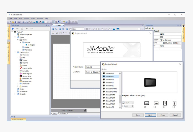Pin the Properties panel
The width and height of the screenshot is (193, 132).
point(178,25)
